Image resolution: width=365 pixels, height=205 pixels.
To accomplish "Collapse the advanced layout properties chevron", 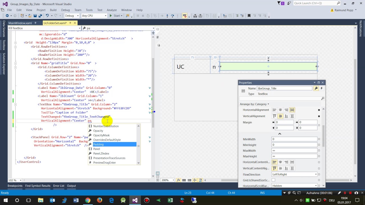I will (x=280, y=134).
